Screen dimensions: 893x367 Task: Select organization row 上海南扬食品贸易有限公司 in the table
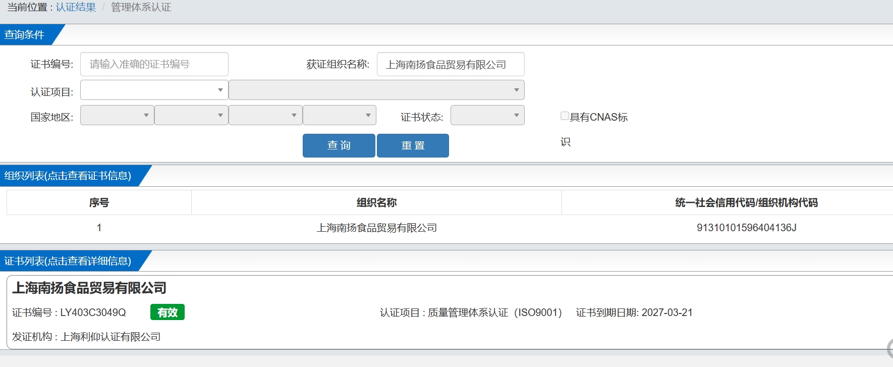pyautogui.click(x=376, y=228)
